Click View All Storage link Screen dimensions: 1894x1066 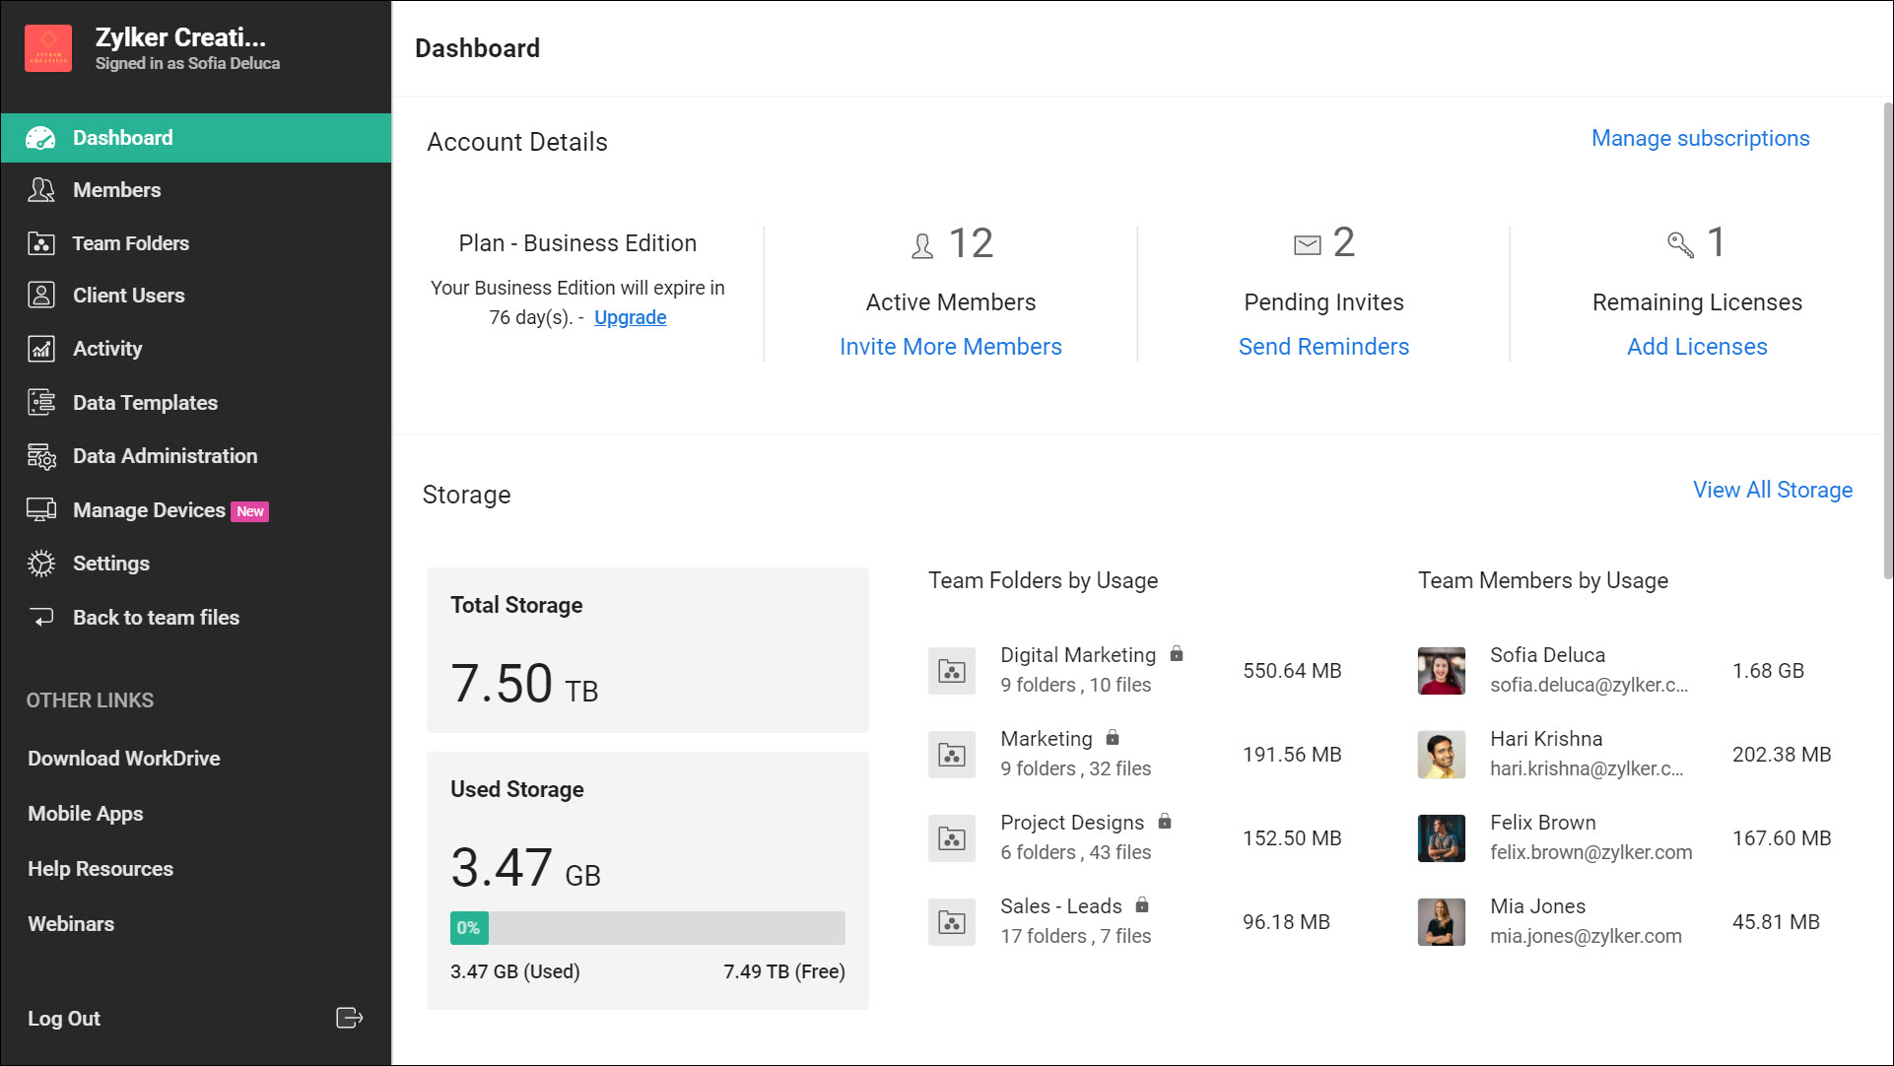[x=1772, y=490]
